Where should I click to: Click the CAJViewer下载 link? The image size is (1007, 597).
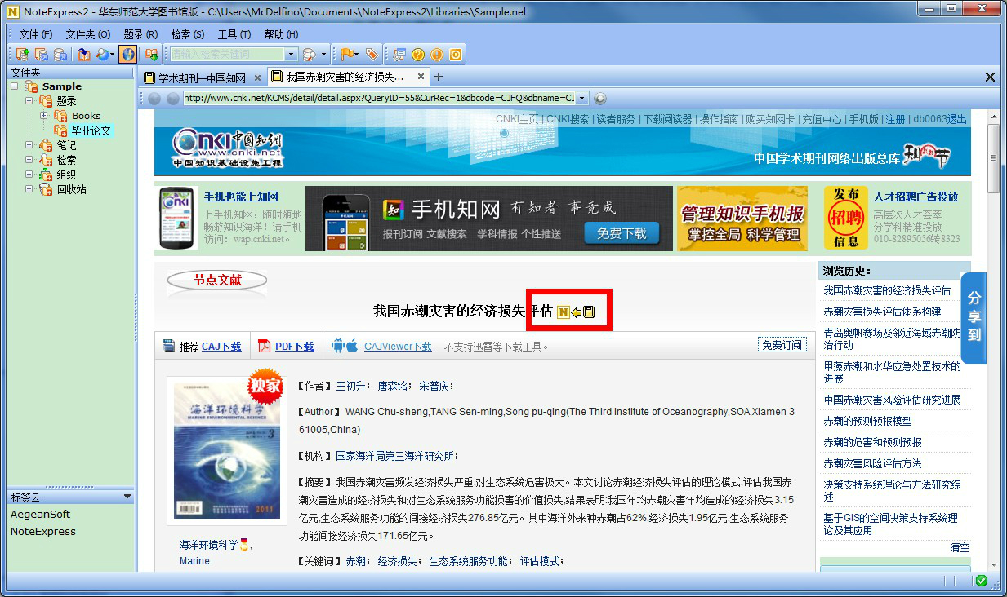(398, 347)
